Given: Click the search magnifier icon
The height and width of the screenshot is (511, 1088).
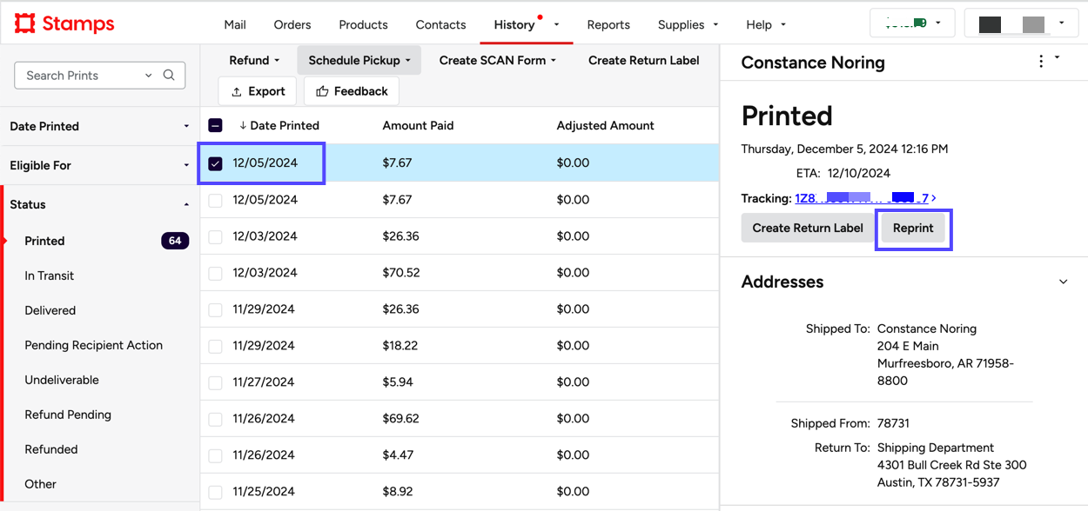Looking at the screenshot, I should (x=170, y=76).
